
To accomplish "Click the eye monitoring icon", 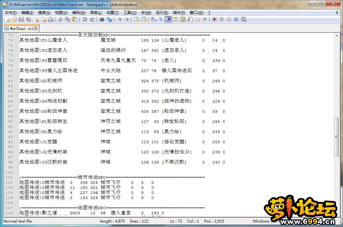I will (x=205, y=19).
